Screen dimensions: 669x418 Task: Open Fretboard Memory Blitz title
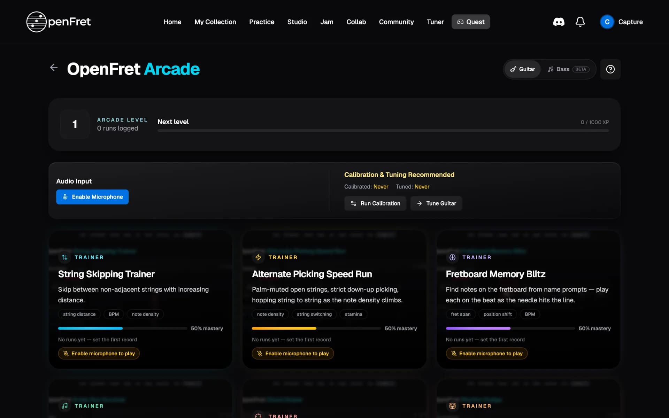pyautogui.click(x=495, y=274)
